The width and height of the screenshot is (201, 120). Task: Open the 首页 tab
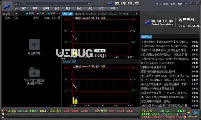coord(24,9)
